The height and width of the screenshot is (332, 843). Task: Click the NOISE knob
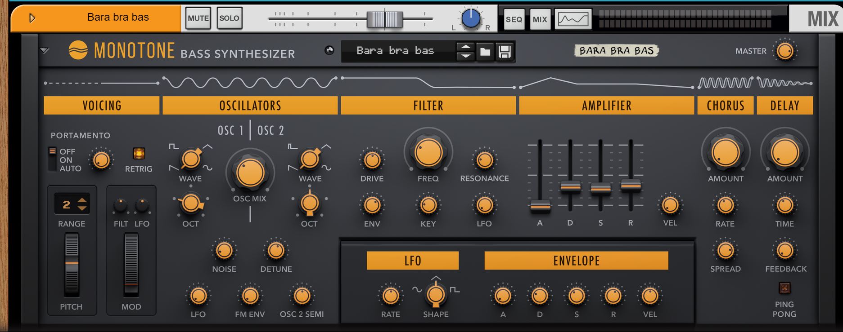224,251
